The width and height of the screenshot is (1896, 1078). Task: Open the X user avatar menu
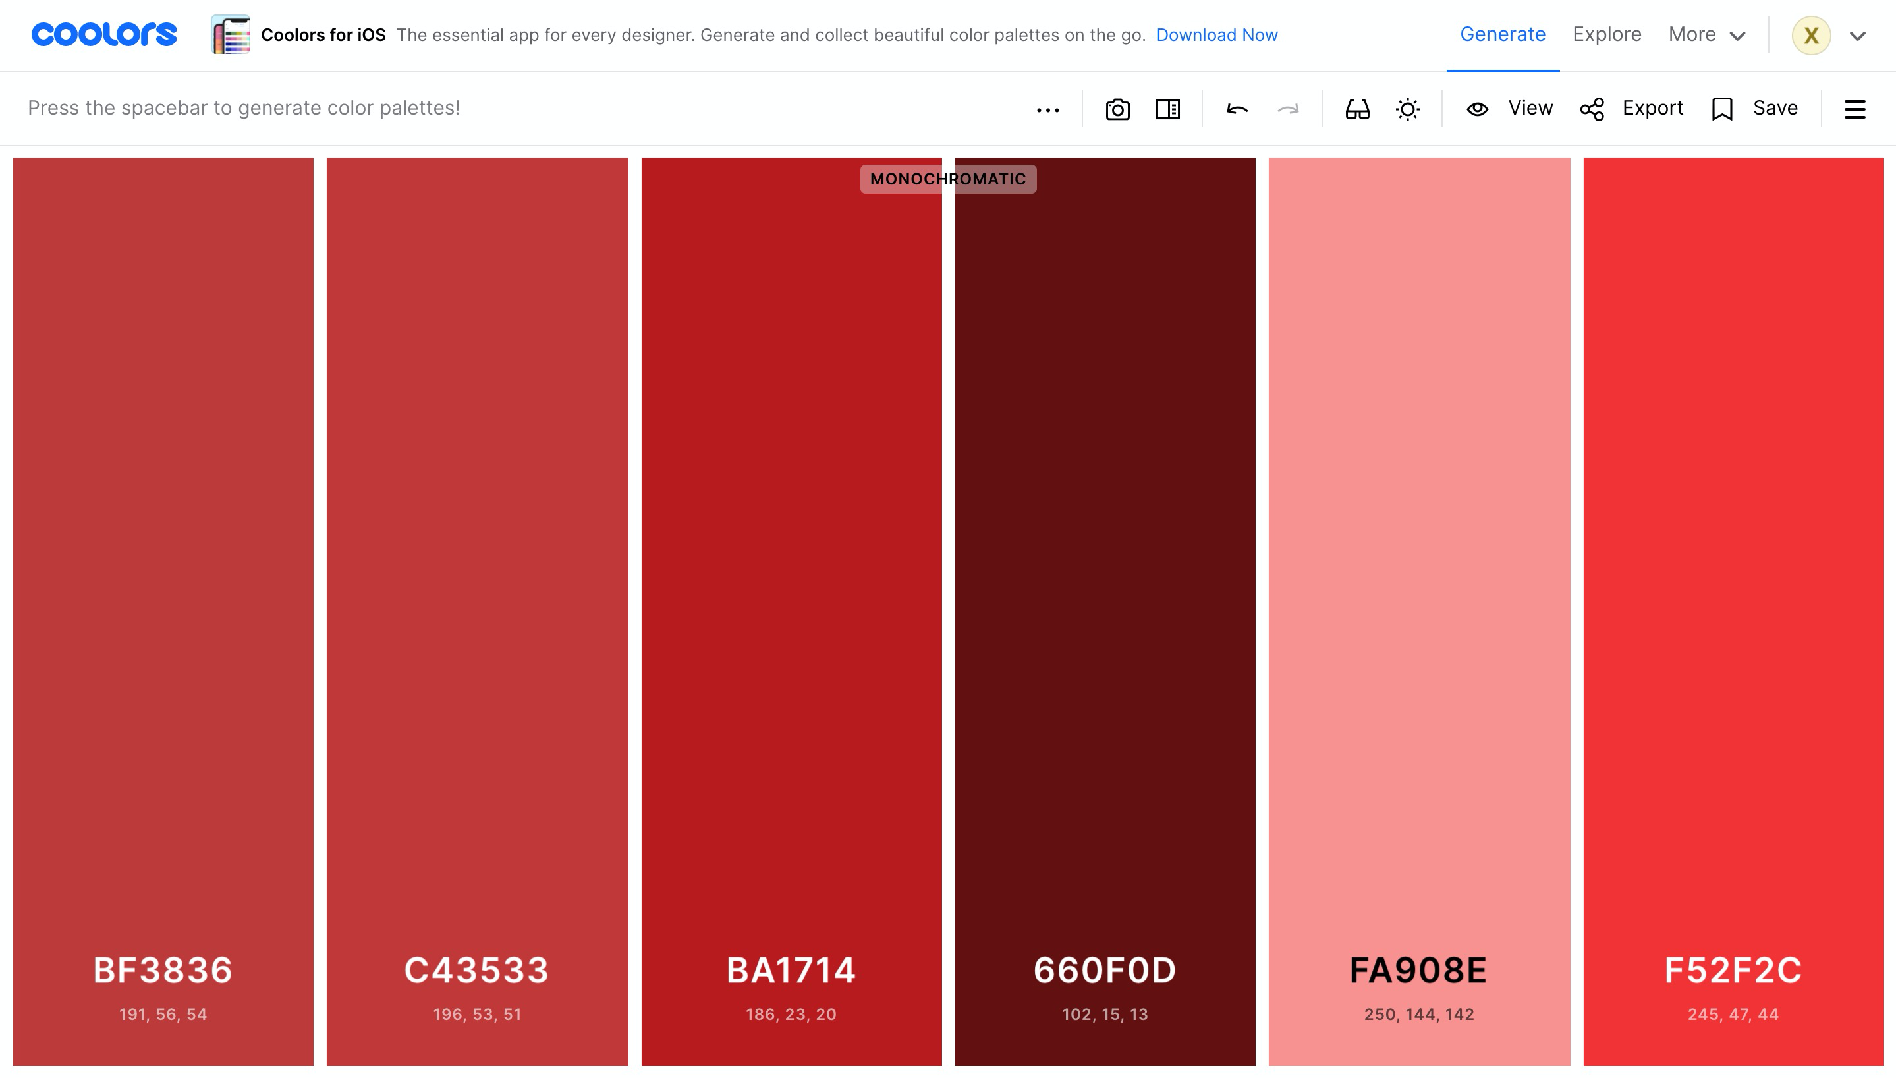[x=1810, y=36]
